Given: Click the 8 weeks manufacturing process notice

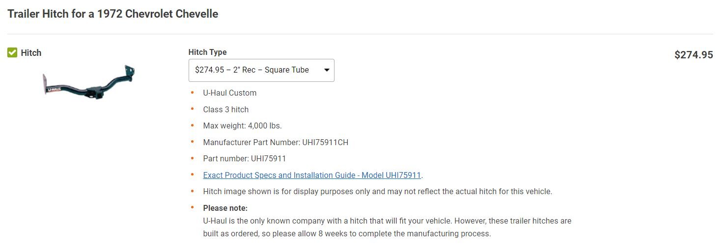Looking at the screenshot, I should point(387,227).
